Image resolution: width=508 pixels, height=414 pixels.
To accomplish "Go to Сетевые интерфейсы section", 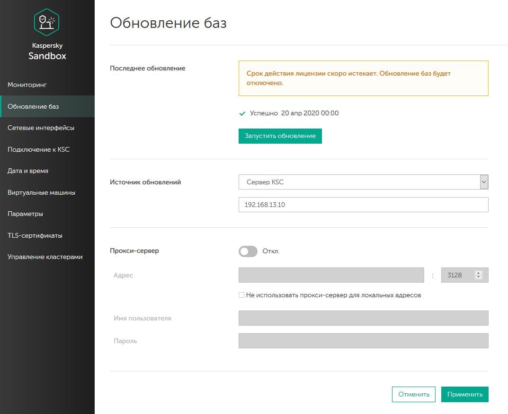I will [41, 128].
